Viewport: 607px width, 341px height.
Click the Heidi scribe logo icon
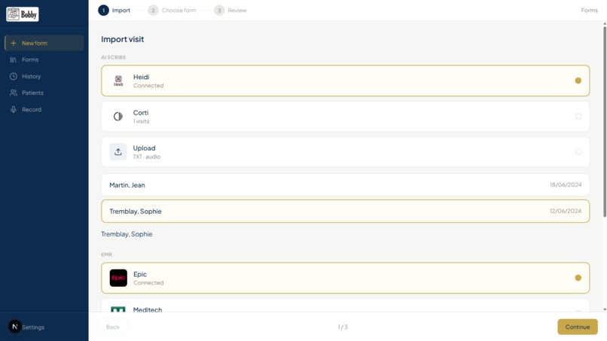[x=118, y=81]
